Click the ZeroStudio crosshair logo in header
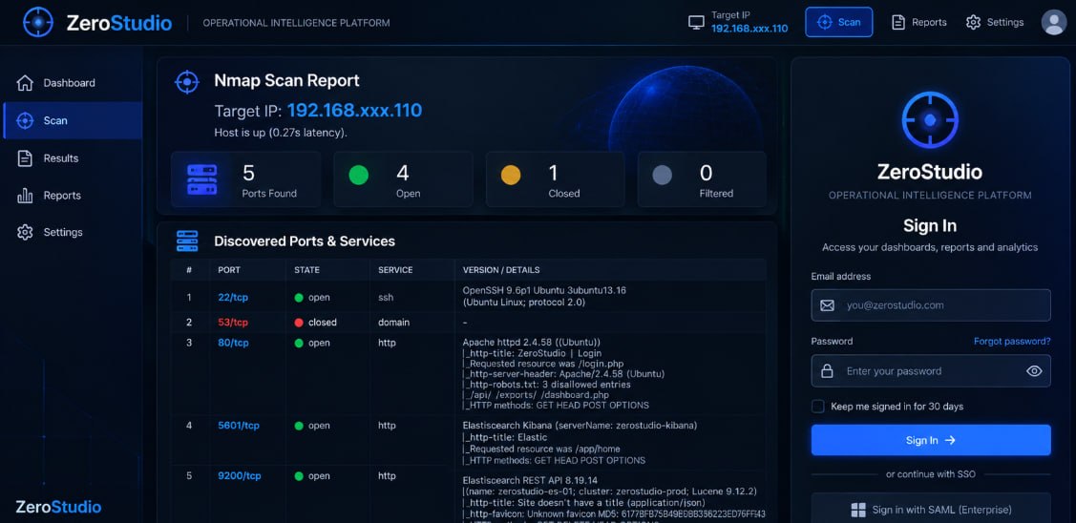 click(38, 23)
